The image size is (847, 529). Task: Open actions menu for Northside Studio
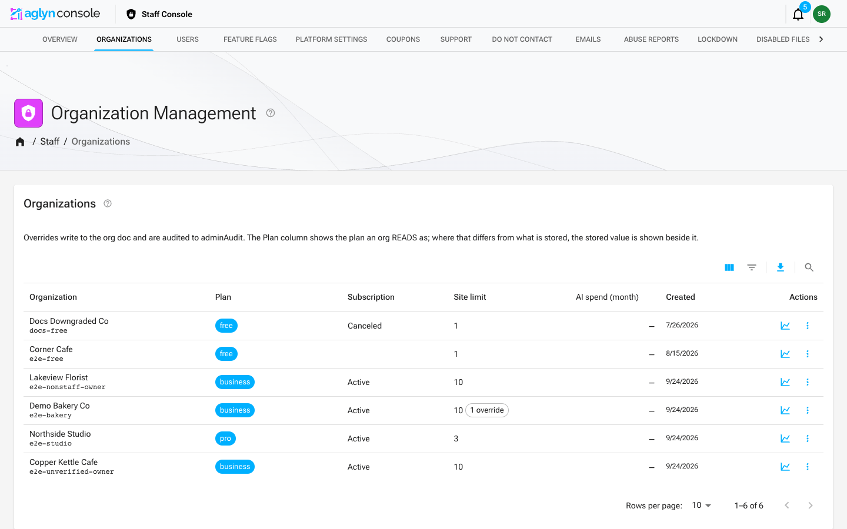pos(808,438)
